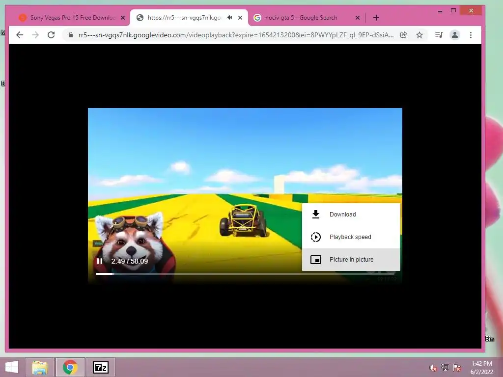Open the network tray icon
This screenshot has width=503, height=377.
point(445,368)
